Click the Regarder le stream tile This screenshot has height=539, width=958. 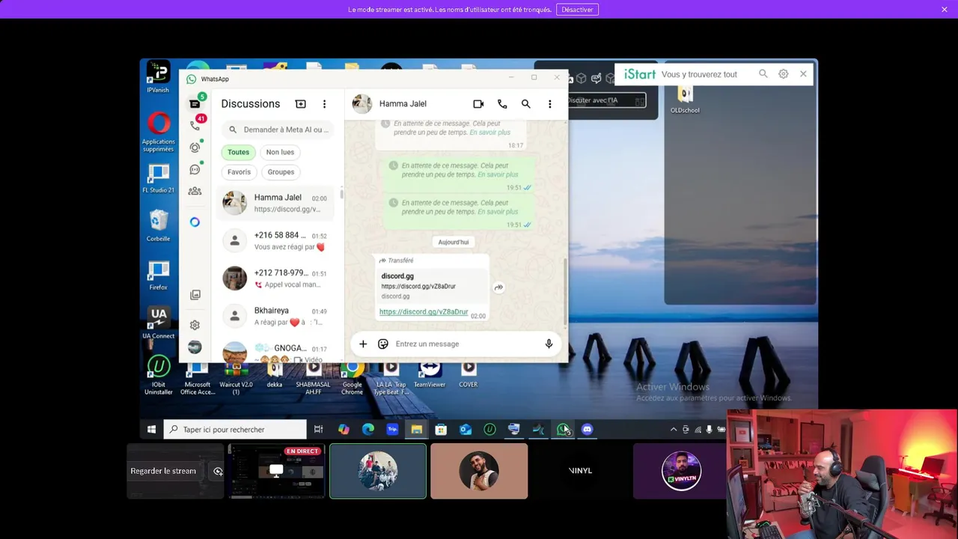(175, 471)
